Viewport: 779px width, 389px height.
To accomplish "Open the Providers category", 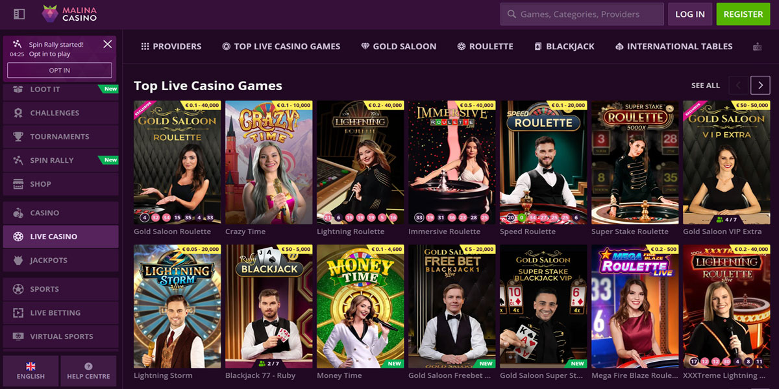I will [x=171, y=46].
